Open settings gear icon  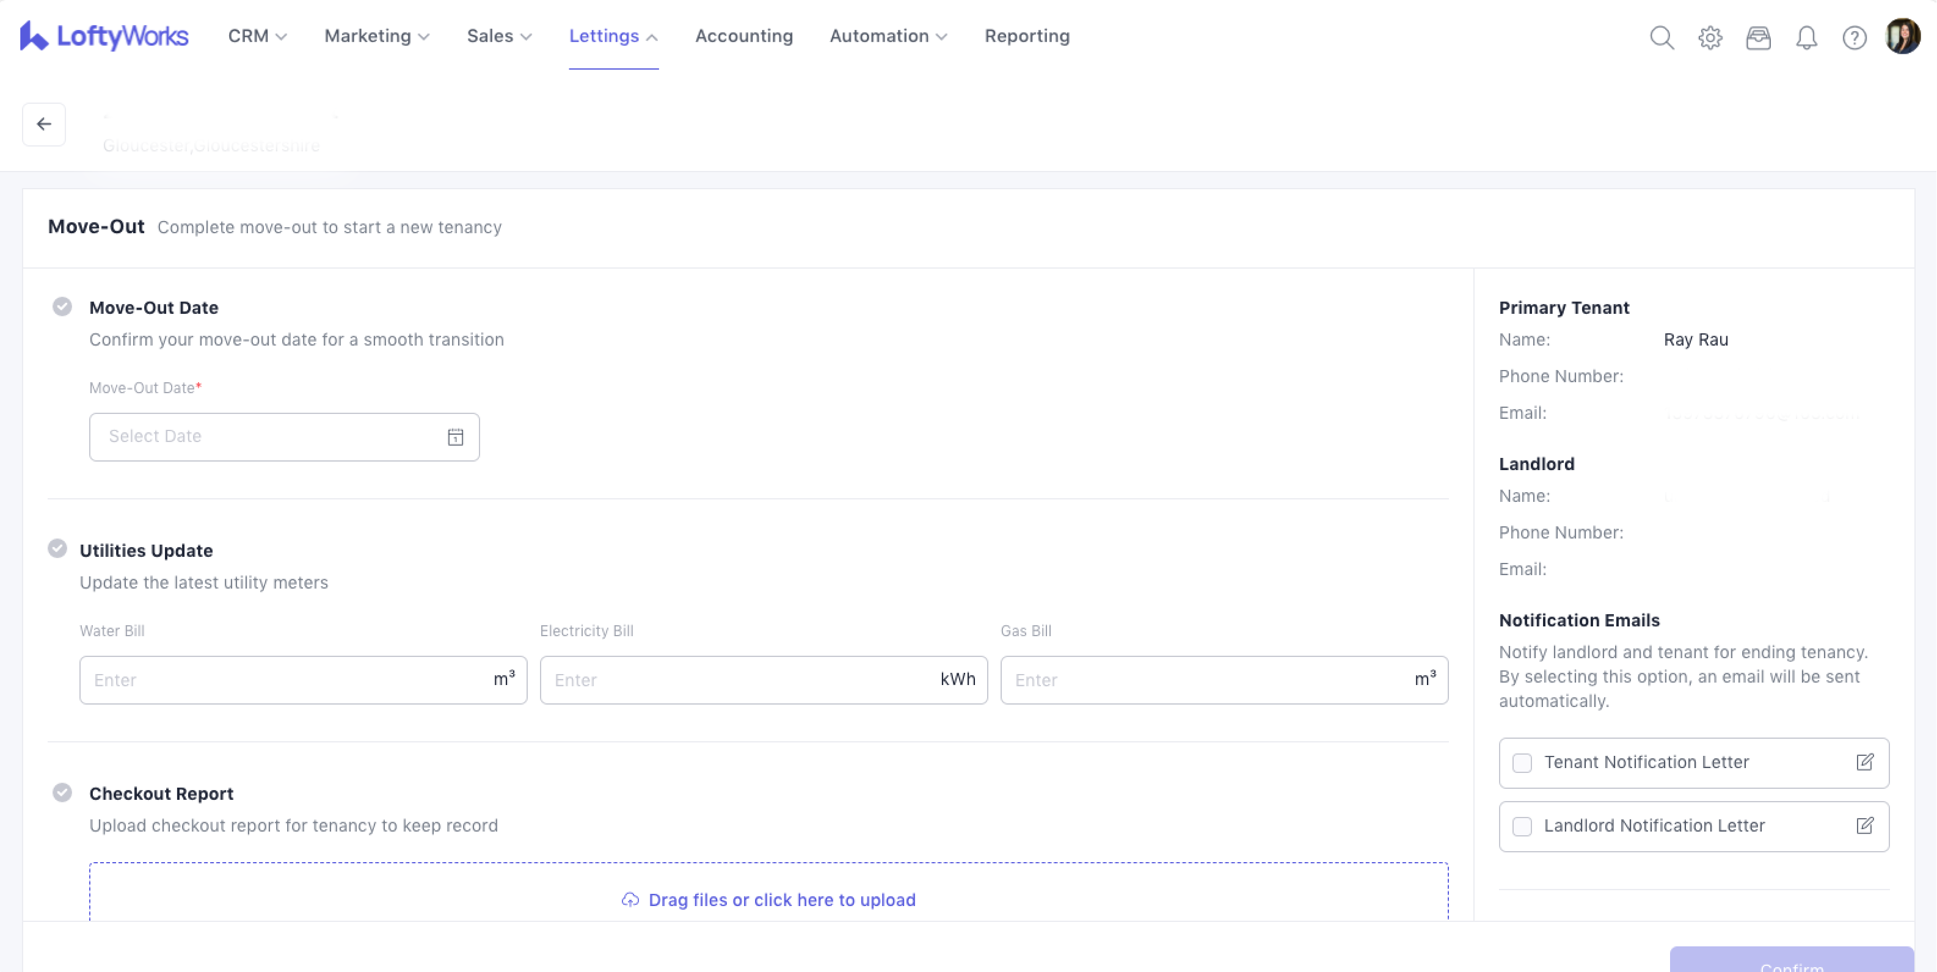(1710, 37)
